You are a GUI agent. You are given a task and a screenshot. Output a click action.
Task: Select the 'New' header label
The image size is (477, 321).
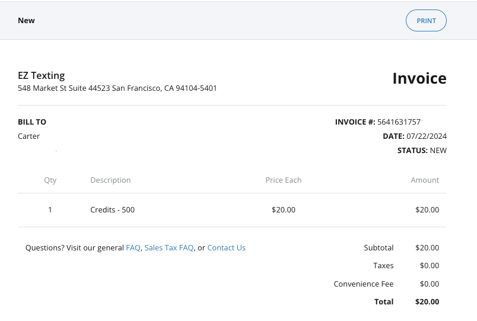26,20
